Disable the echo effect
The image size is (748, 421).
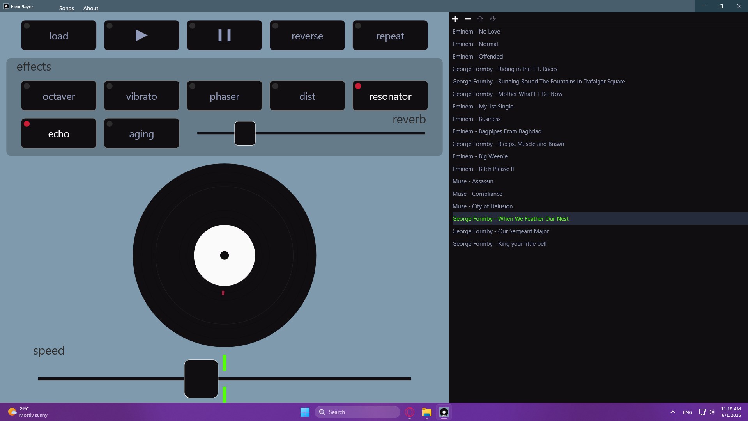(x=58, y=133)
